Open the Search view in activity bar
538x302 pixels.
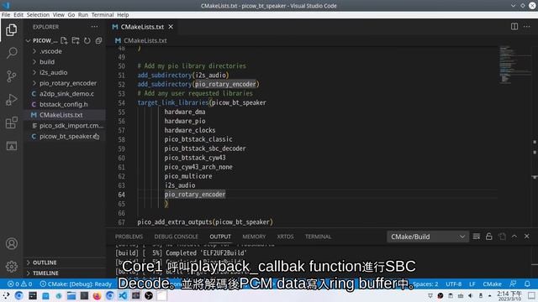tap(11, 53)
